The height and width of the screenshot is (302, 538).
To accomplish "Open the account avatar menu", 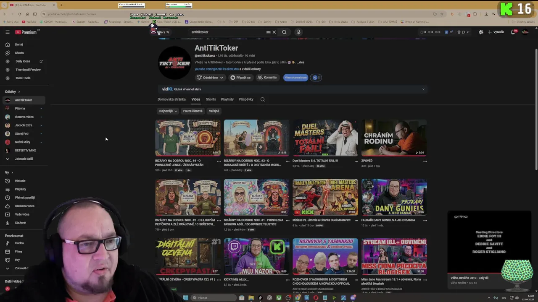I will (525, 32).
